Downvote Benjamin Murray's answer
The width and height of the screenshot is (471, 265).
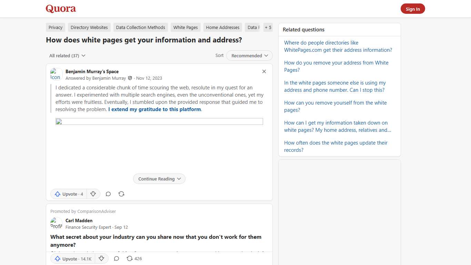(x=93, y=194)
